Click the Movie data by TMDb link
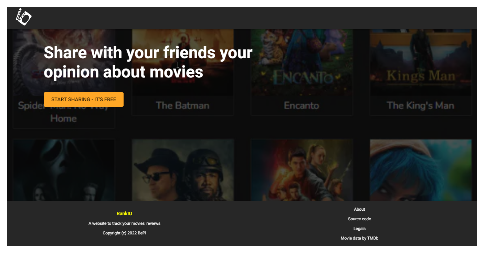484x253 pixels. pos(359,238)
